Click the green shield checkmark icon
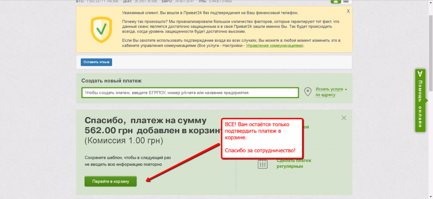 pyautogui.click(x=101, y=30)
